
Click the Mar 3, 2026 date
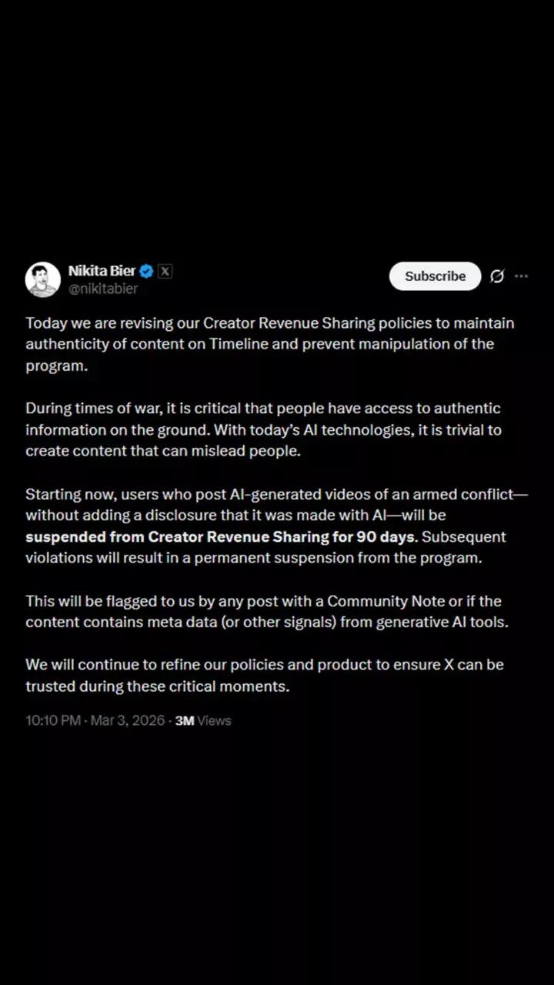(128, 720)
